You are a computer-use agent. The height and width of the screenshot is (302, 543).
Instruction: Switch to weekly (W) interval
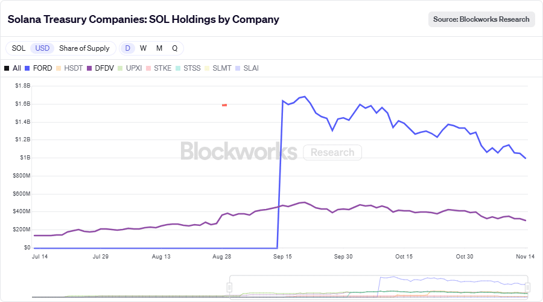click(143, 48)
